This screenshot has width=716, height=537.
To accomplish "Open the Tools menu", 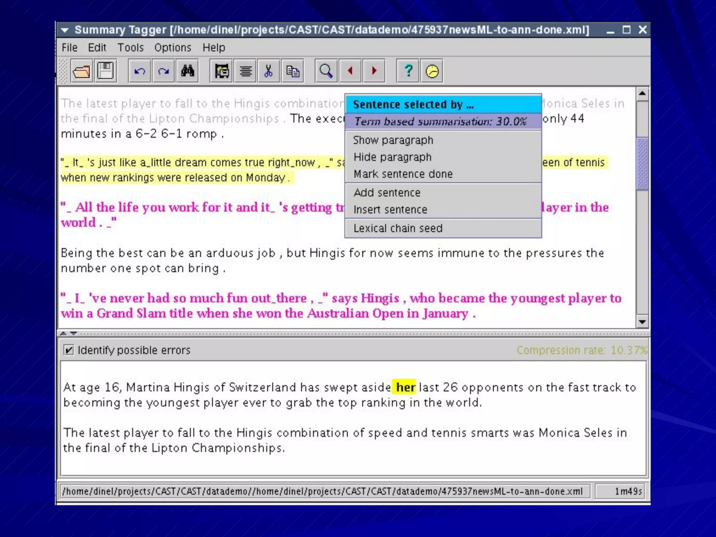I will [x=130, y=48].
